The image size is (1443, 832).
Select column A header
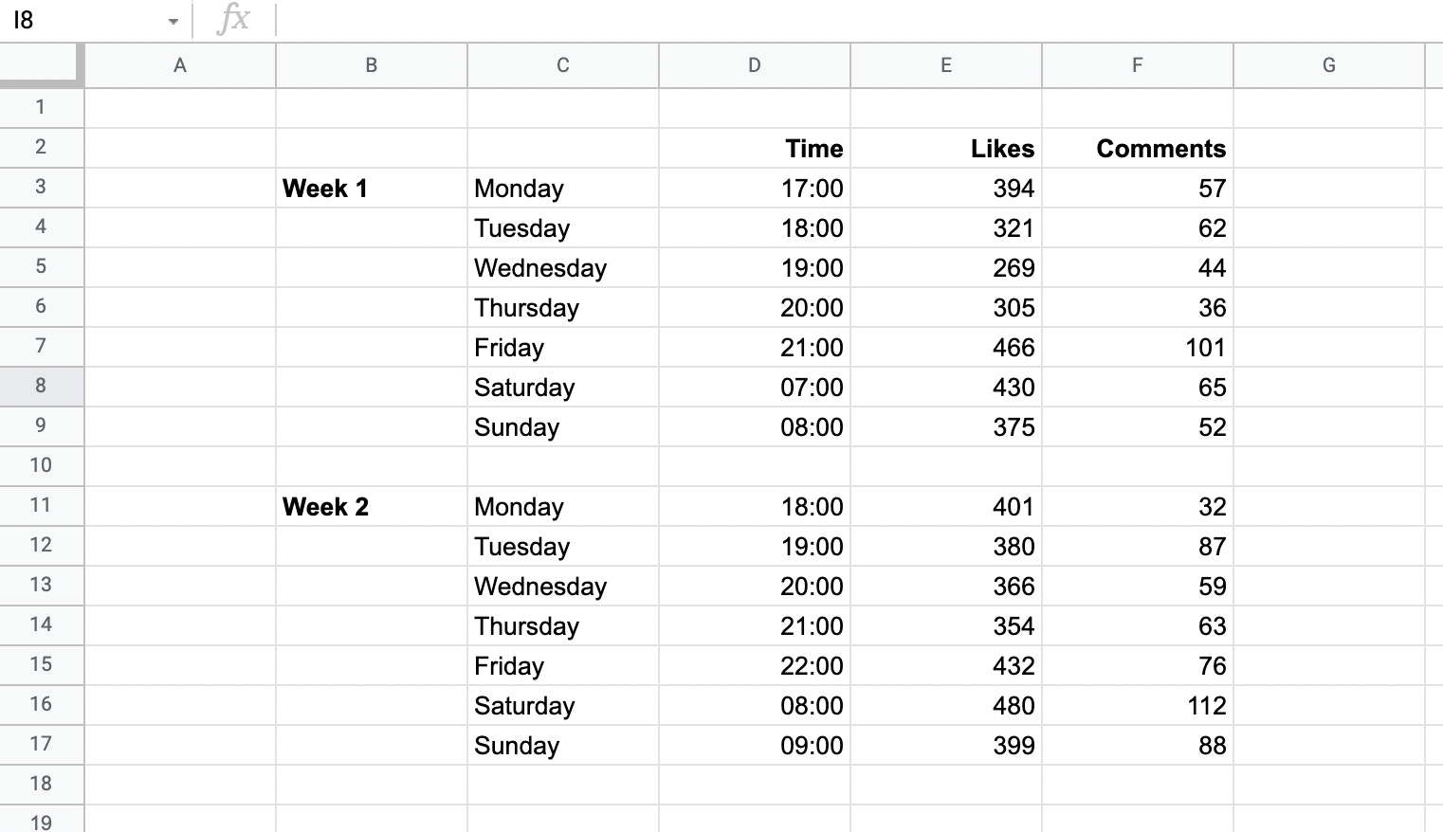(x=180, y=65)
